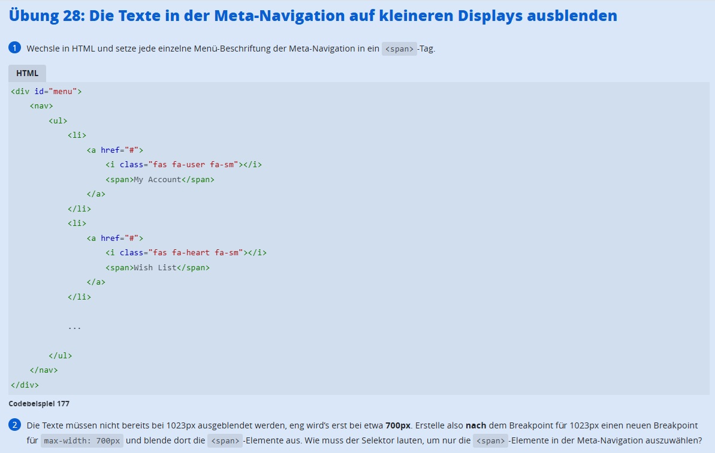Click the <span> code before "-Elemente aus"
The height and width of the screenshot is (453, 715).
click(x=225, y=441)
